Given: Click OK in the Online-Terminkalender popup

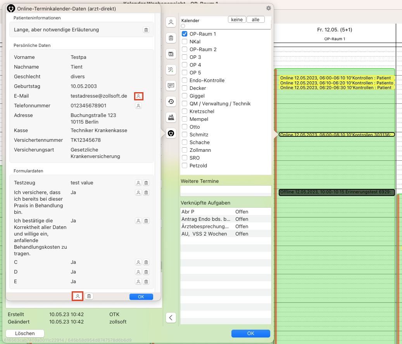Looking at the screenshot, I should pyautogui.click(x=141, y=297).
